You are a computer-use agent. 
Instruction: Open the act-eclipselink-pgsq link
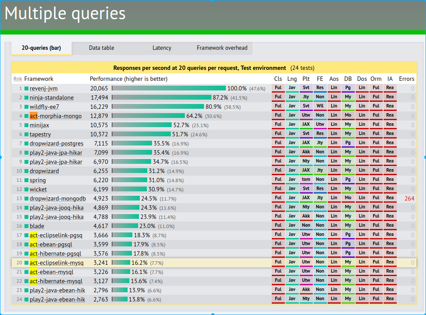click(56, 235)
